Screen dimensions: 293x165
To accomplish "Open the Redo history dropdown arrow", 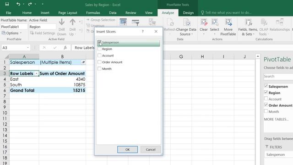I will (35, 4).
